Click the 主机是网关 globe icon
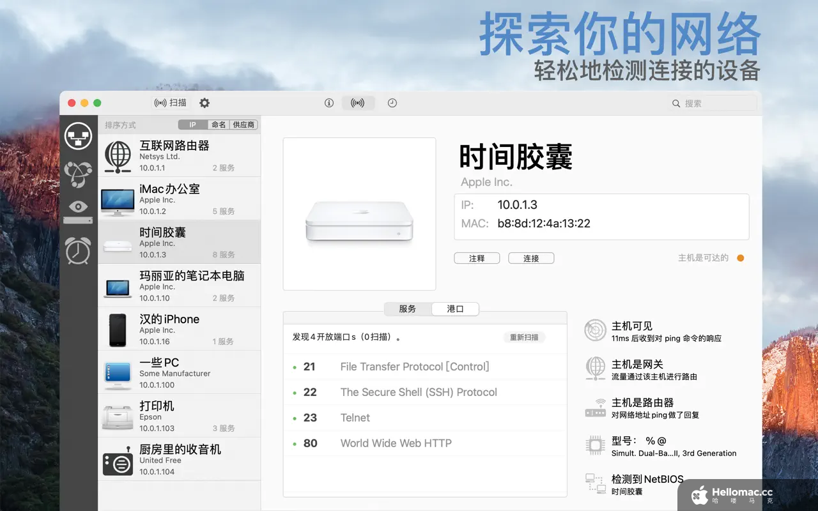This screenshot has height=511, width=818. 595,369
